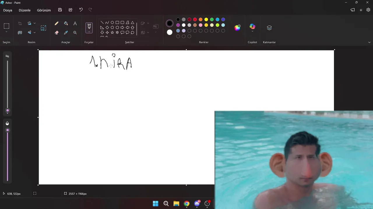Viewport: 373px width, 209px height.
Task: Pick the Line shape
Action: pos(102,22)
